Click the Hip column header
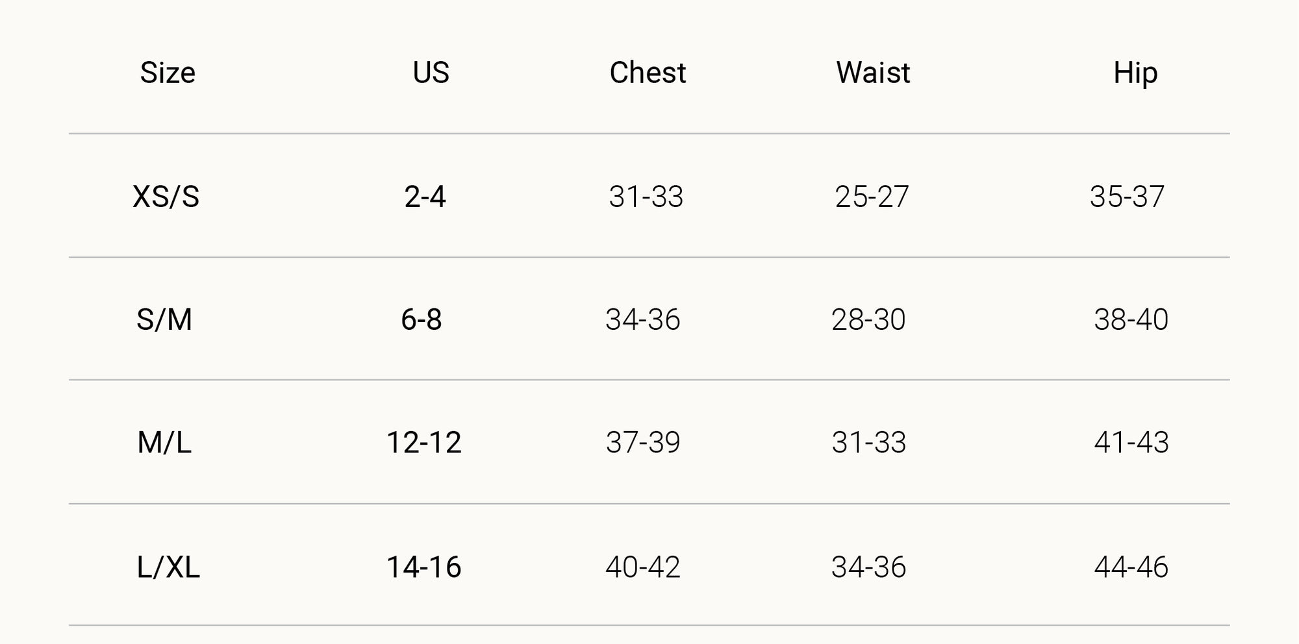 pos(1135,73)
